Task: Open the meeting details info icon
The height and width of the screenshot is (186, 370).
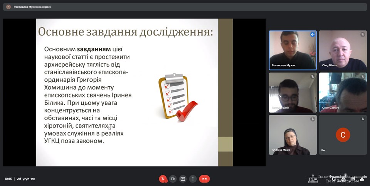Action: pyautogui.click(x=334, y=179)
